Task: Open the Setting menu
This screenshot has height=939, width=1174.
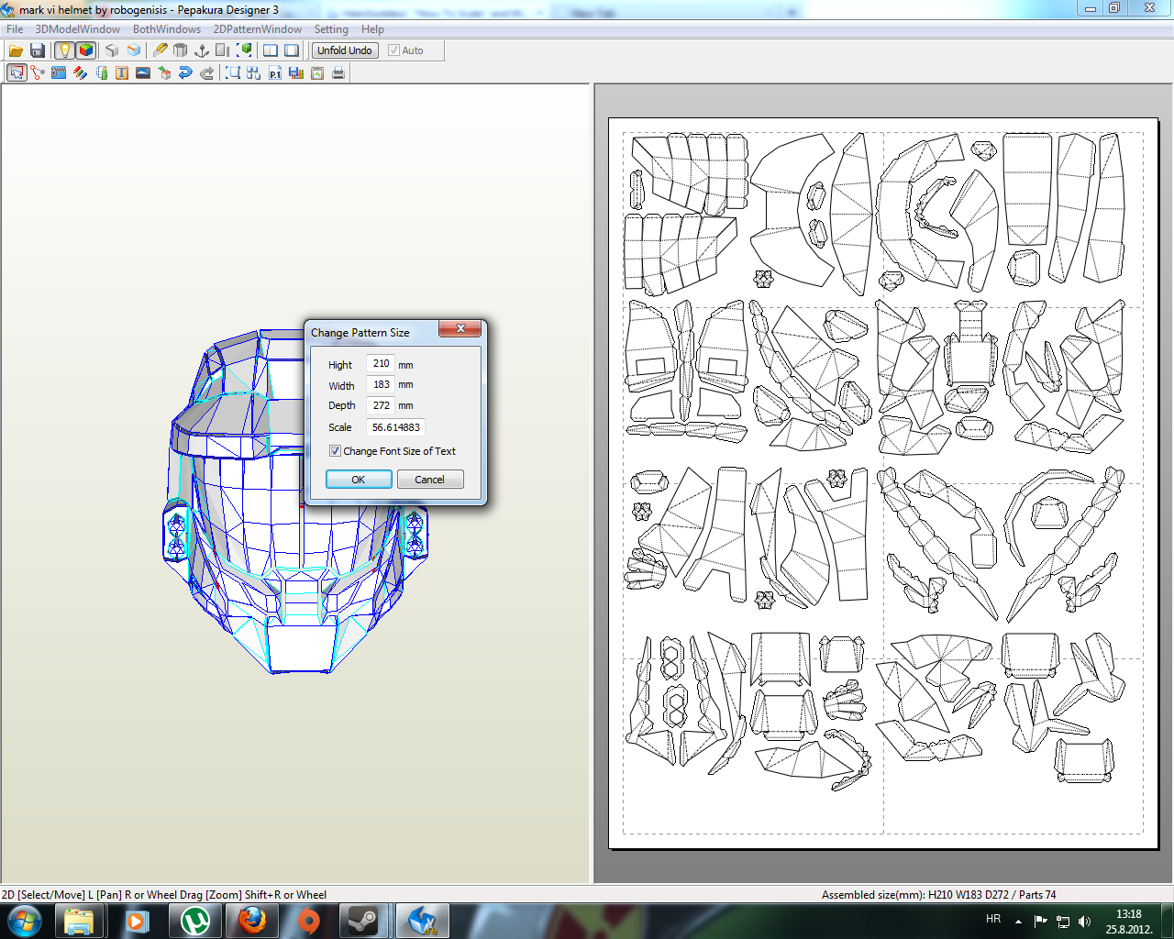Action: coord(331,29)
